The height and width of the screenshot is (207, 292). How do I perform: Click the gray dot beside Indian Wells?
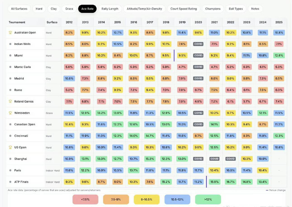tap(10, 44)
